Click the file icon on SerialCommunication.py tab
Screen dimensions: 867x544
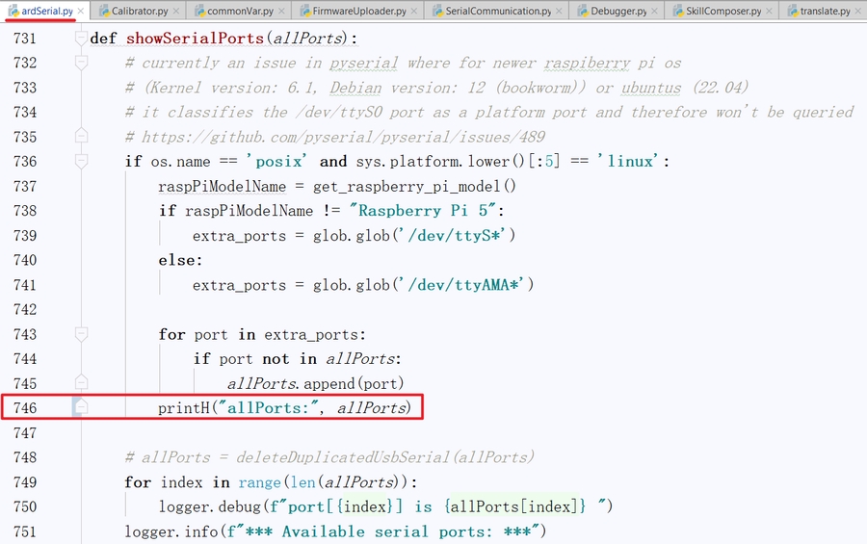tap(435, 12)
